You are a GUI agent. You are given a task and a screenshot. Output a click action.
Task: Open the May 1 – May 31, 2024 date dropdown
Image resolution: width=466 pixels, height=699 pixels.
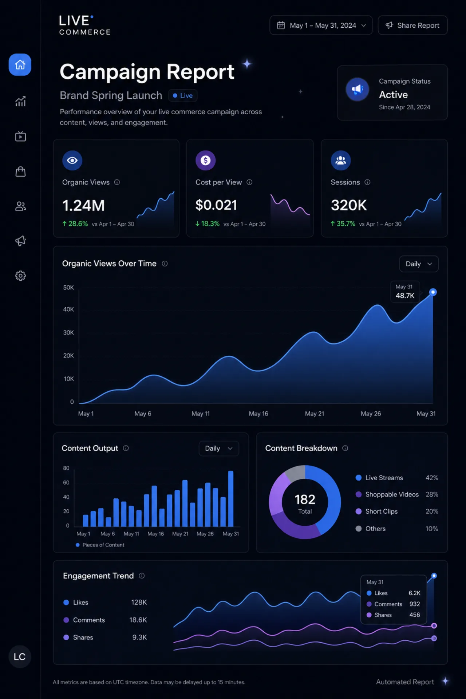coord(321,25)
